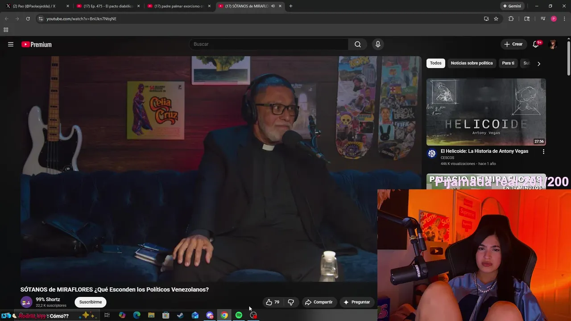Open YouTube account avatar menu
This screenshot has height=321, width=571.
point(553,44)
